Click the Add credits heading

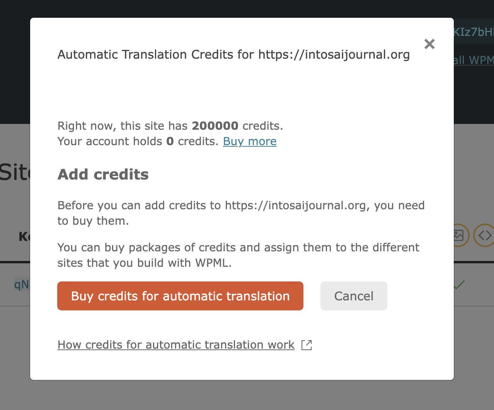pos(103,175)
